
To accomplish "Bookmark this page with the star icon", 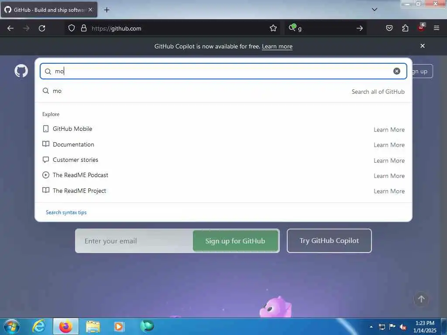I will [273, 28].
